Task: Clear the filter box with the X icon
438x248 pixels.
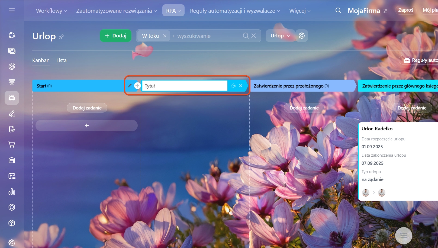Action: point(254,36)
